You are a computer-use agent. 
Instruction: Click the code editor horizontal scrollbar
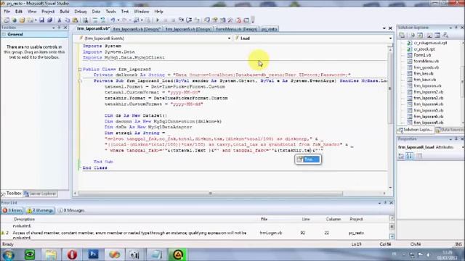(211, 194)
